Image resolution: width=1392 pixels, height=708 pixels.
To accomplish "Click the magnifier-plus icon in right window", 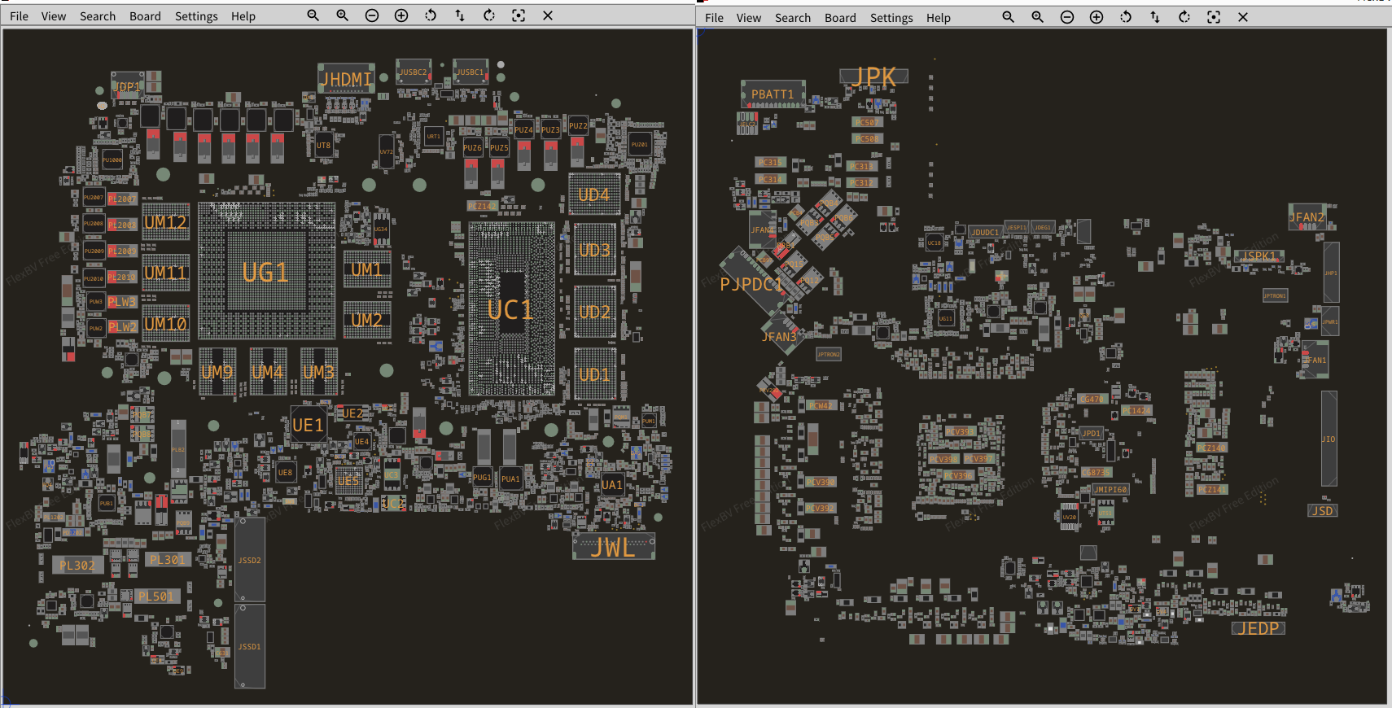I will (x=1038, y=17).
